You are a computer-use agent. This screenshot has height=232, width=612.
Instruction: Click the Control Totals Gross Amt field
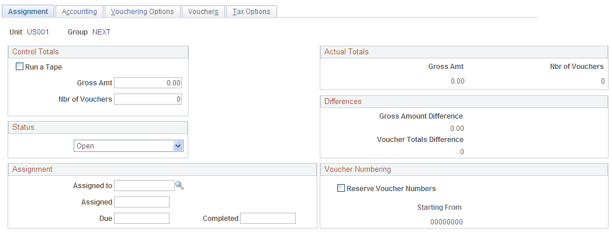(148, 82)
